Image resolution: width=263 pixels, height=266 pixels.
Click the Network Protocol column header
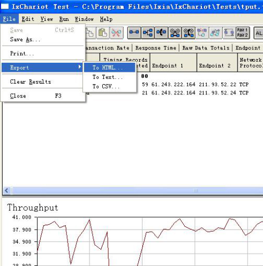pyautogui.click(x=251, y=63)
